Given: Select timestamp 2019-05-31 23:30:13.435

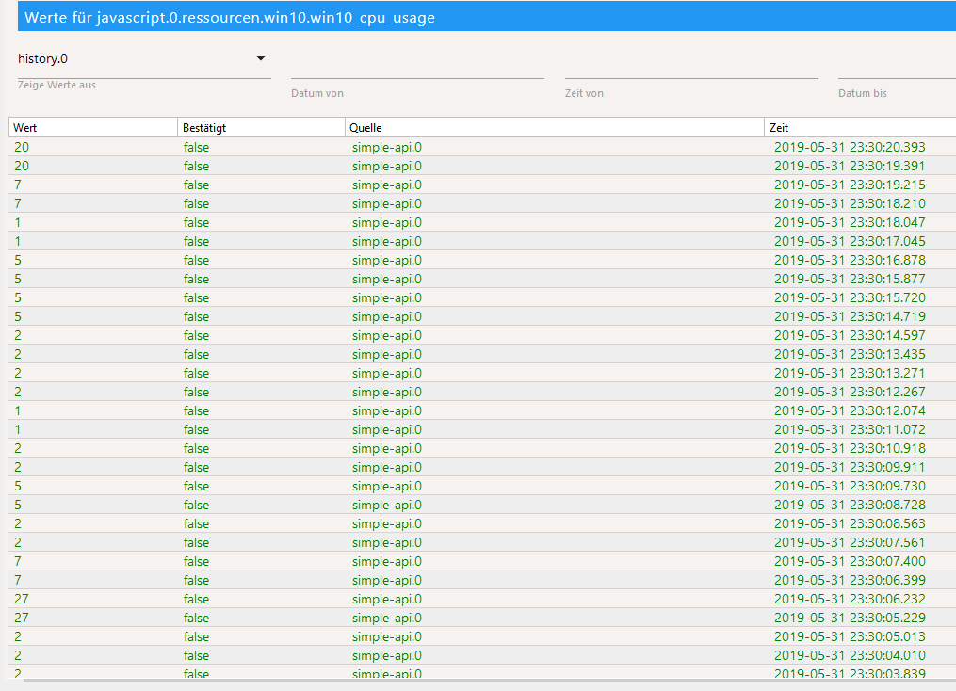Looking at the screenshot, I should pyautogui.click(x=850, y=355).
